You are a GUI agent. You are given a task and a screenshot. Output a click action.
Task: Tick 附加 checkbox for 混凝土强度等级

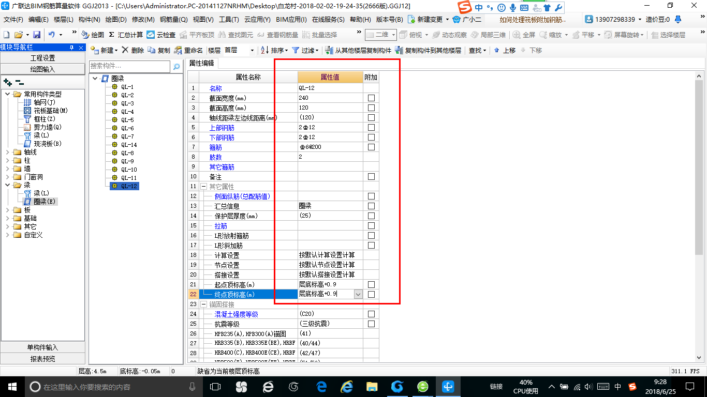371,314
